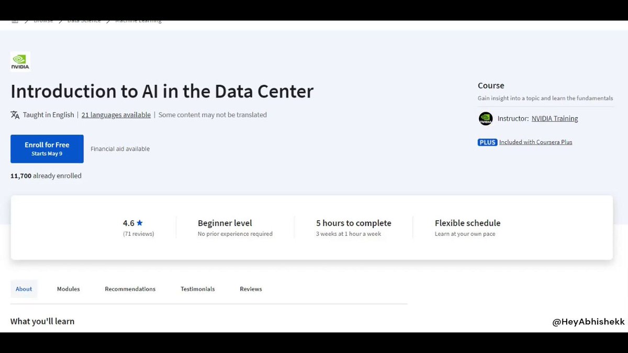Viewport: 628px width, 353px height.
Task: Click the 71 reviews count
Action: coord(138,234)
